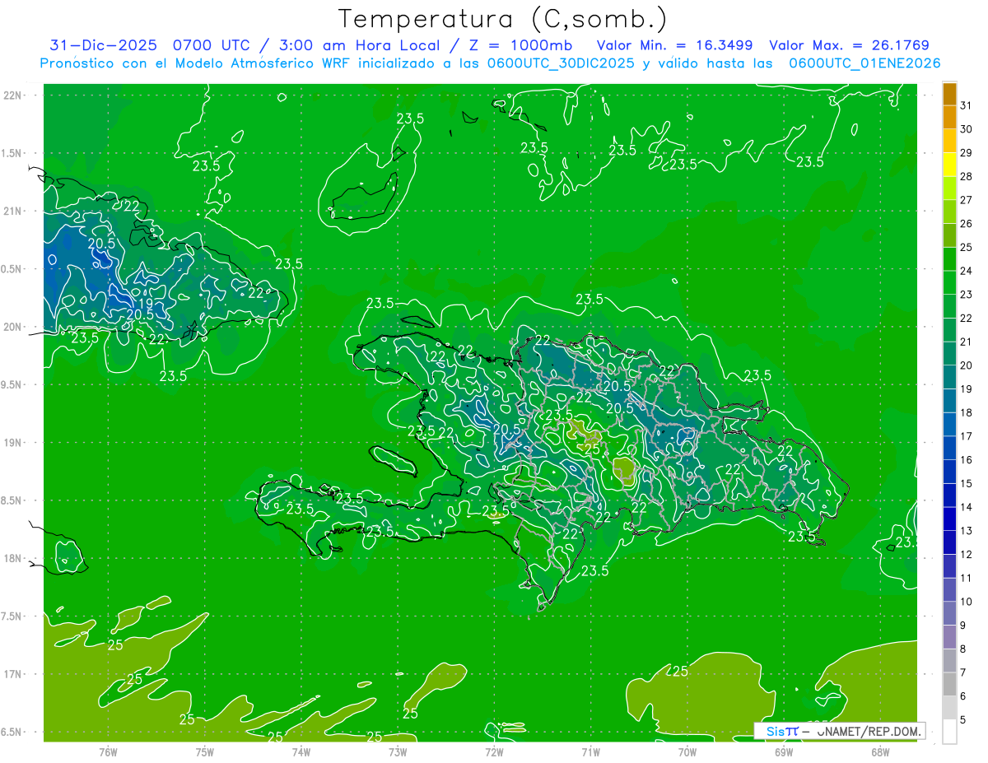Click the 'Temperatura (C,somb.)' chart title

(502, 19)
